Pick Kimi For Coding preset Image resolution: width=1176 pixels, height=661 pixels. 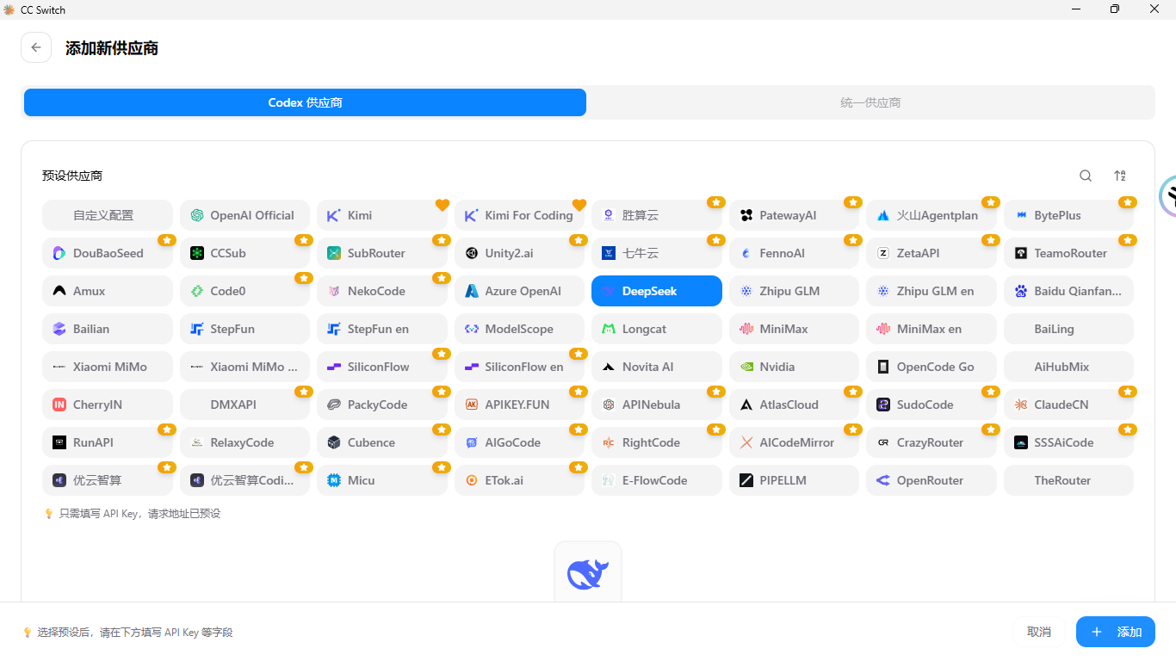(x=519, y=215)
